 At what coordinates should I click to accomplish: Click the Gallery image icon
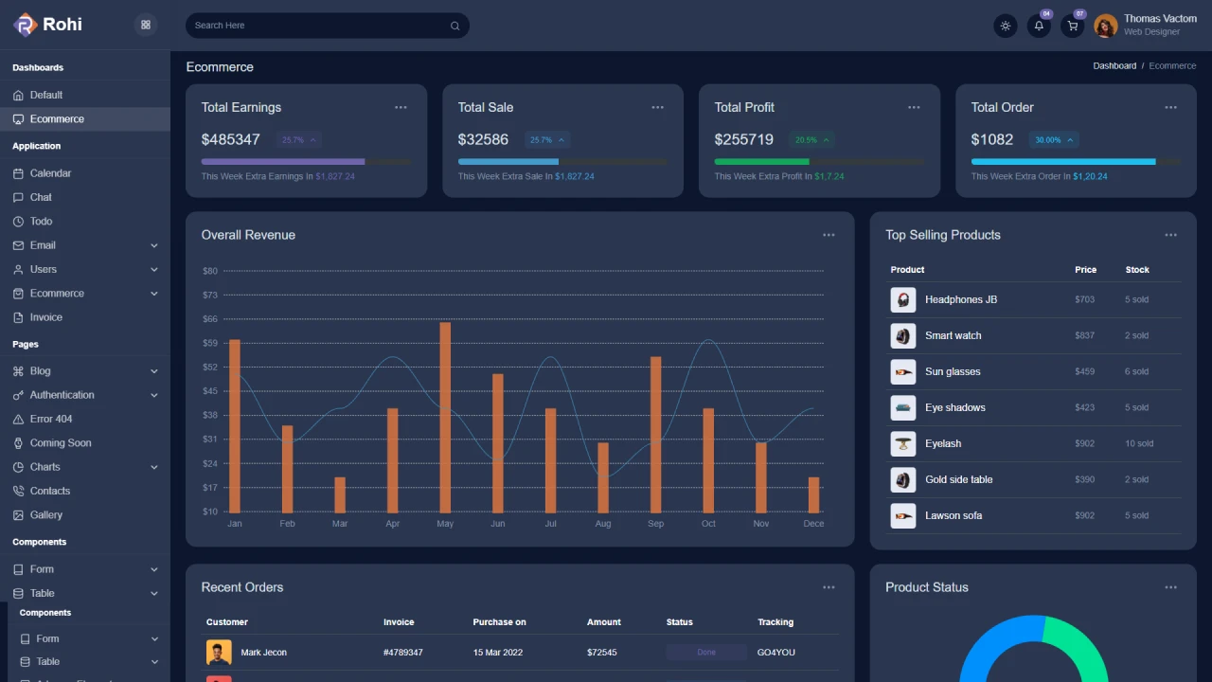pos(18,515)
